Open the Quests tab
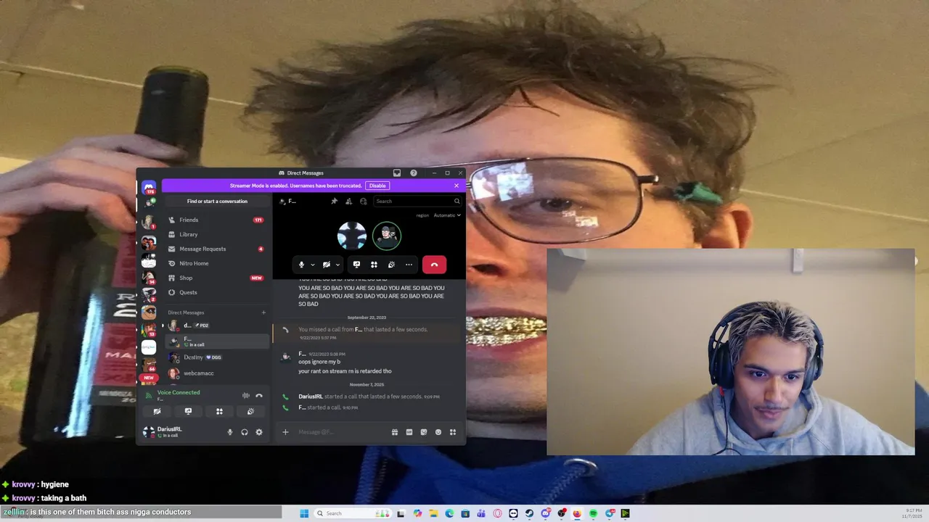Image resolution: width=929 pixels, height=522 pixels. click(217, 292)
